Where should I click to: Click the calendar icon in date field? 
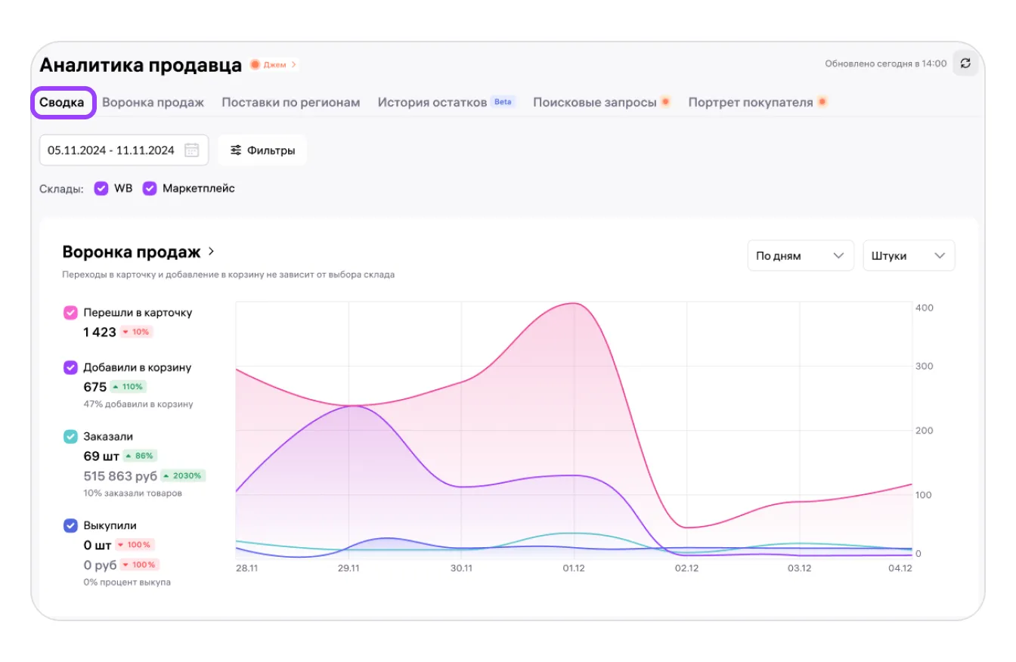[x=191, y=150]
